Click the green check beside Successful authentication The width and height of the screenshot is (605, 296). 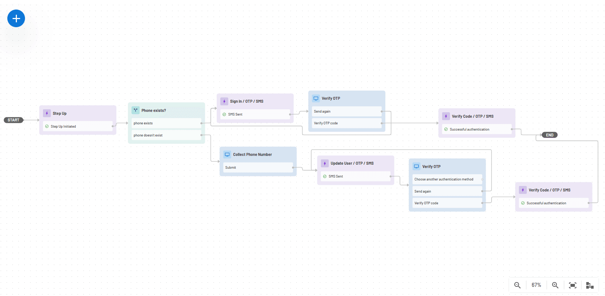click(x=445, y=129)
